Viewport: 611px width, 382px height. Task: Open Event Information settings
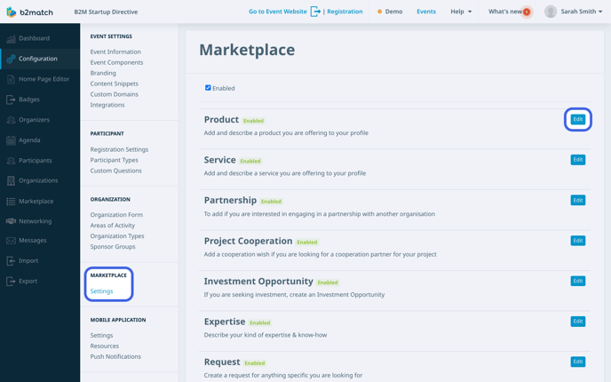(x=115, y=52)
